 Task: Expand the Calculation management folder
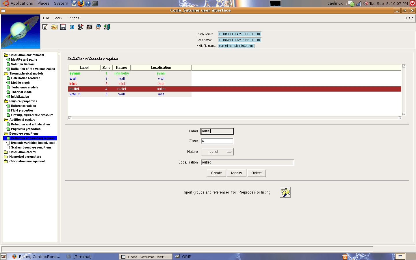click(6, 161)
